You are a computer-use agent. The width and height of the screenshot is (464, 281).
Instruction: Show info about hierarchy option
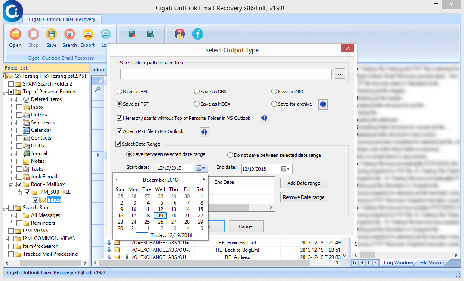click(264, 118)
